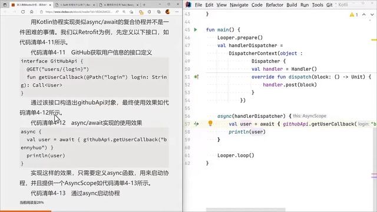Click the yellow warning stripe marker in the editor's right margin

tap(374, 39)
